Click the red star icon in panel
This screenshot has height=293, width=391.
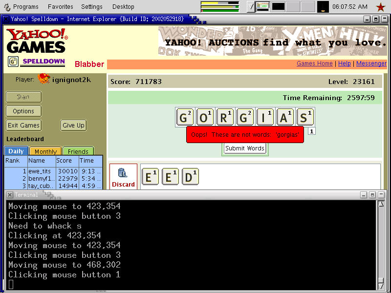coord(381,7)
